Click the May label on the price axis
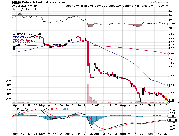 pyautogui.click(x=42, y=105)
